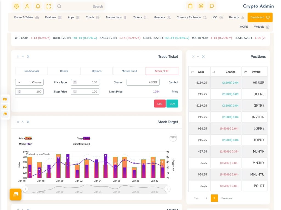Viewport: 281px width, 210px height.
Task: Open the Forms & Tables menu
Action: click(x=26, y=17)
